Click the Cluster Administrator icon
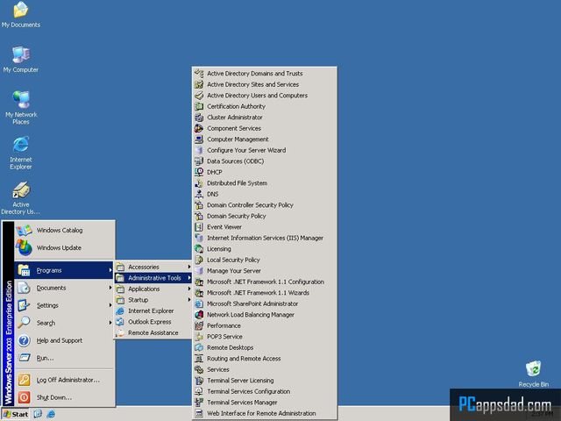Viewport: 561px width, 421px height. coord(199,118)
